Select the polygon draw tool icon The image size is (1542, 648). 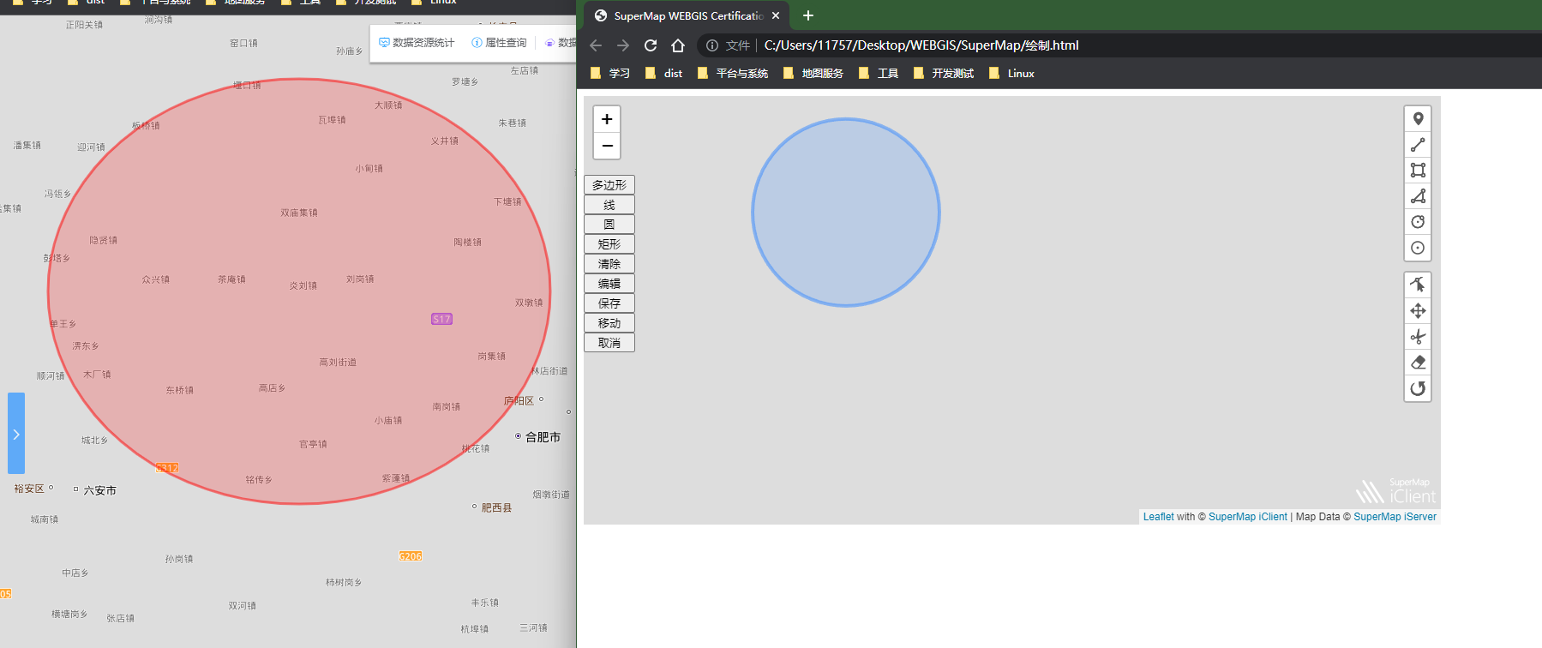pyautogui.click(x=1418, y=196)
